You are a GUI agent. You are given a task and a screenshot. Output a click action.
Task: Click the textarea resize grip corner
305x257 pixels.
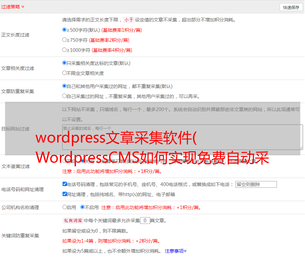301,148
